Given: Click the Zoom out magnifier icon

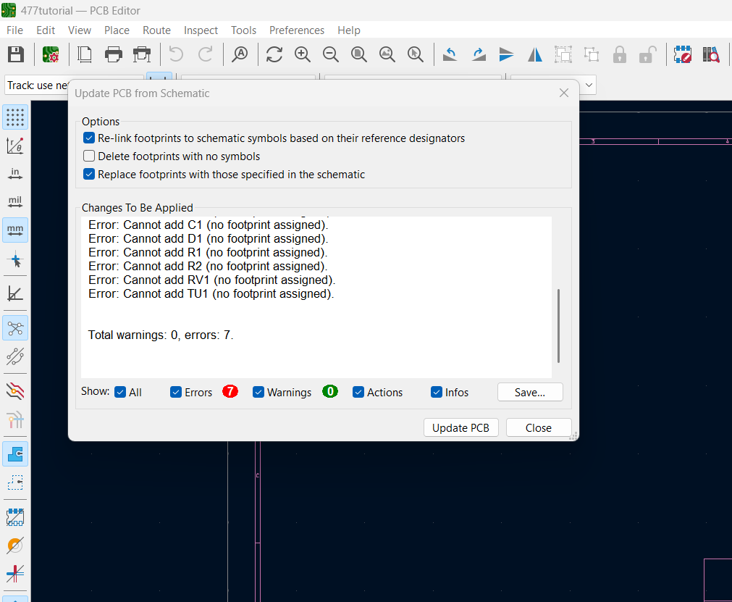Looking at the screenshot, I should [x=331, y=54].
